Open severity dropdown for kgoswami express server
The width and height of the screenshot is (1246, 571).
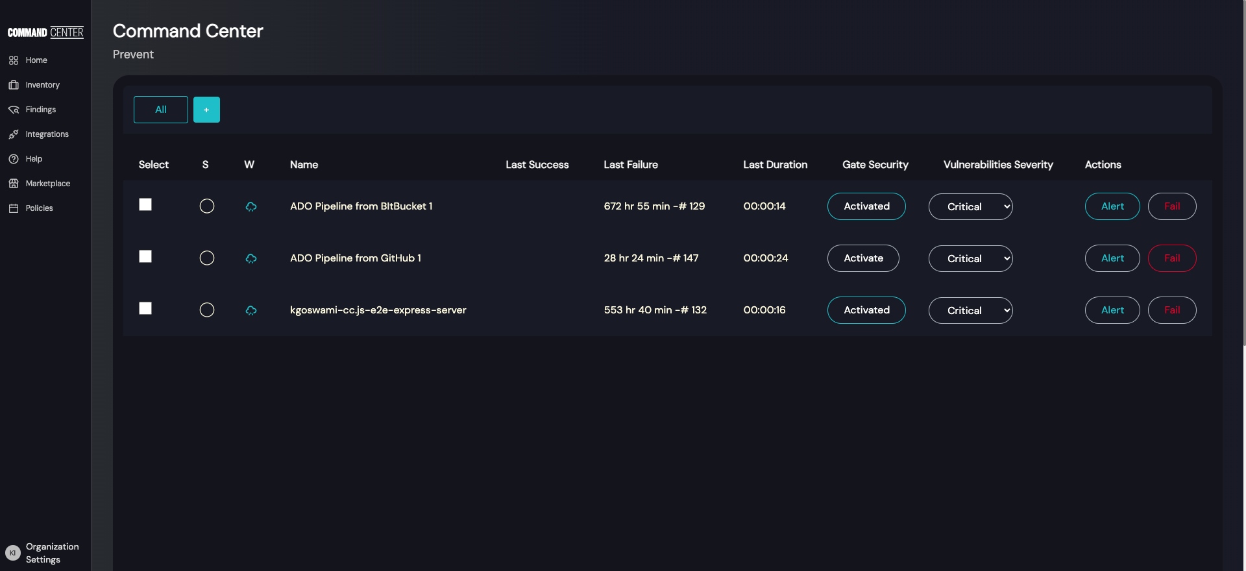[970, 310]
